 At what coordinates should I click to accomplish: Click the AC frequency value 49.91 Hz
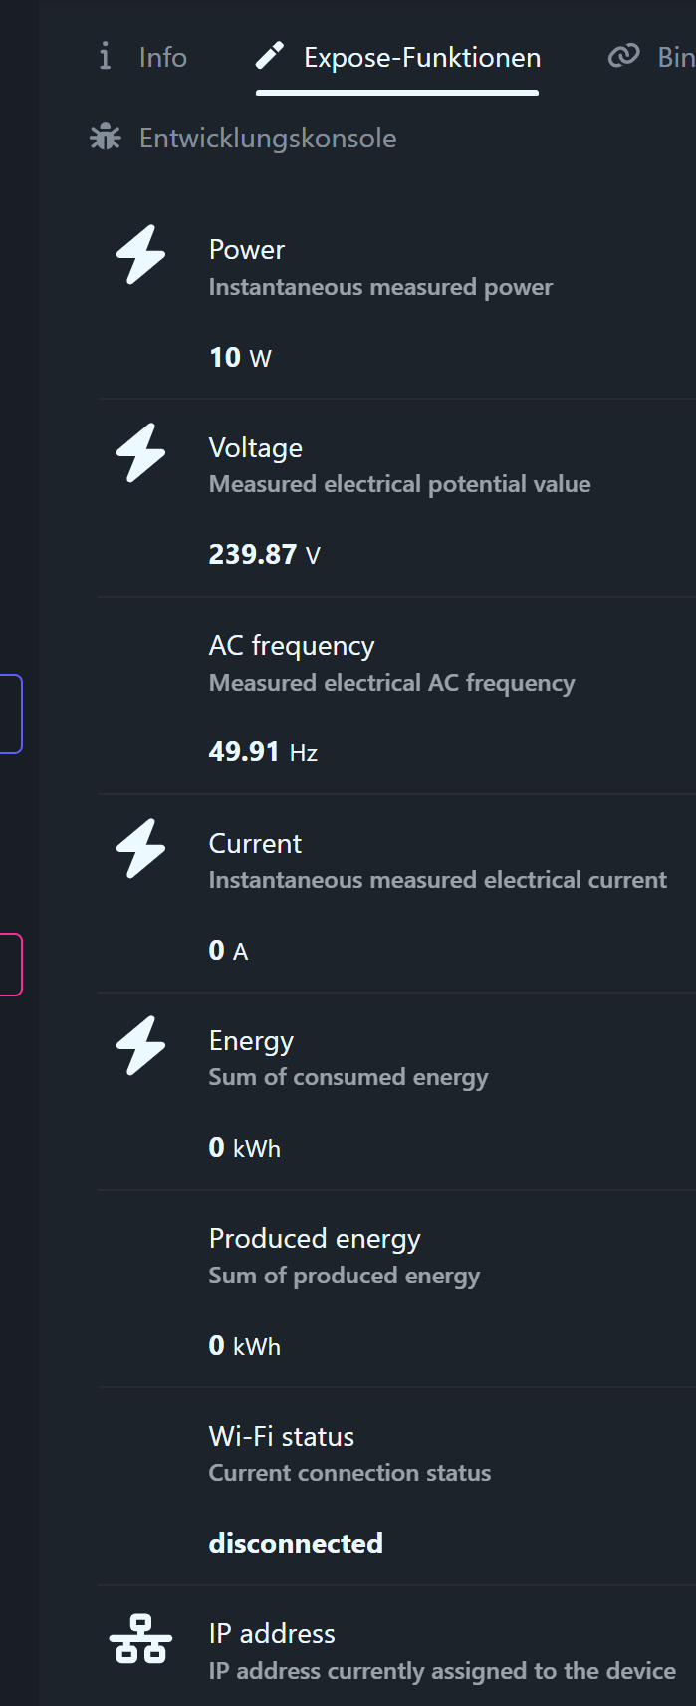tap(263, 751)
